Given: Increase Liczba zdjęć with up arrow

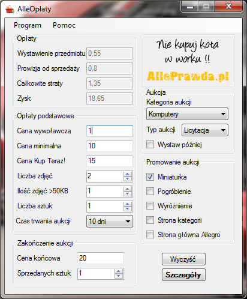Looking at the screenshot, I should (x=128, y=174).
